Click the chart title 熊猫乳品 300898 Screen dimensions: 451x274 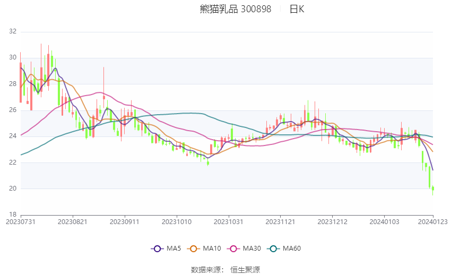coord(235,9)
